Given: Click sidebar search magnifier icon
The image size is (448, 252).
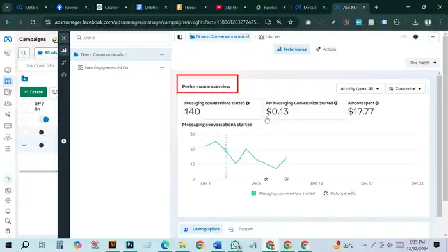Looking at the screenshot, I should click(8, 221).
